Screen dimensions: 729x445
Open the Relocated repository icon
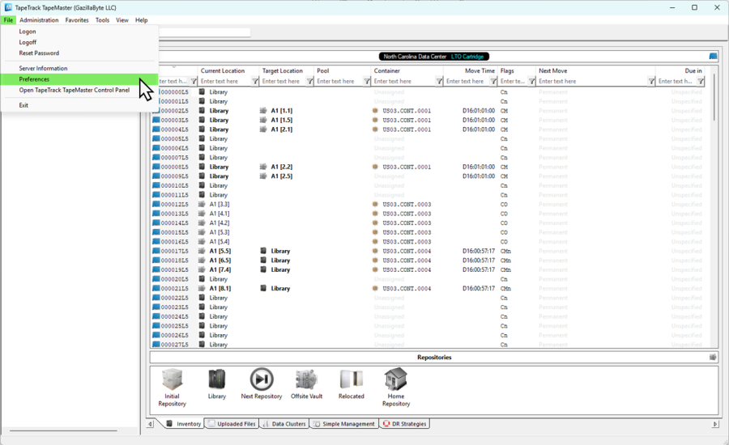click(351, 379)
